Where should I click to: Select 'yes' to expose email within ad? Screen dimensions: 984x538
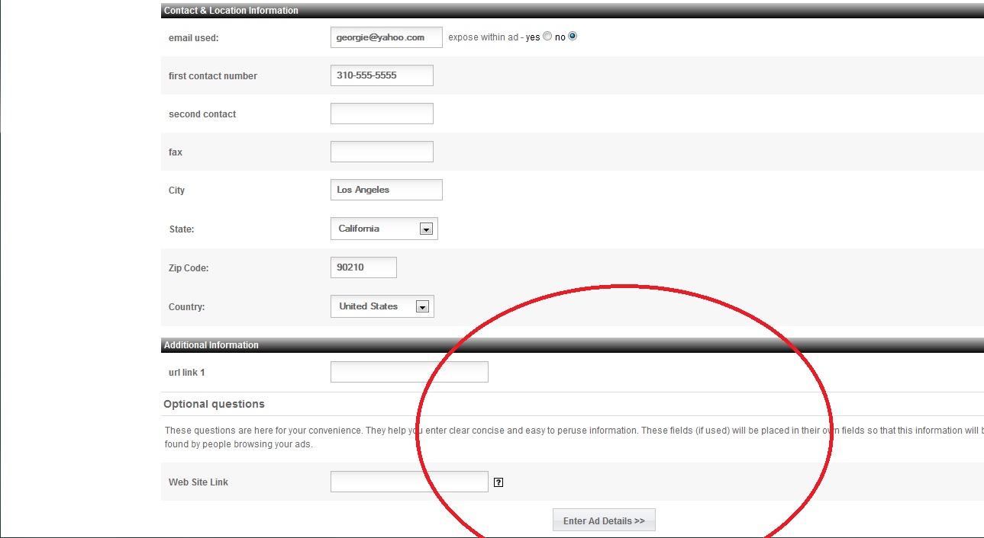(547, 37)
